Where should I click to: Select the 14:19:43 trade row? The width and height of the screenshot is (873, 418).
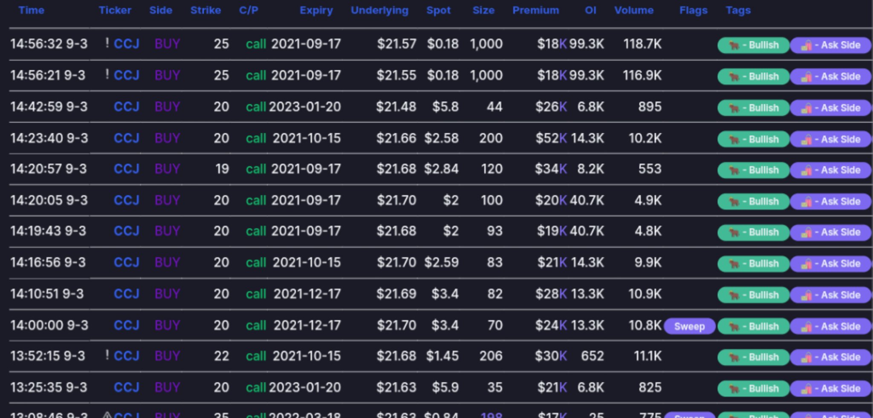pyautogui.click(x=440, y=231)
